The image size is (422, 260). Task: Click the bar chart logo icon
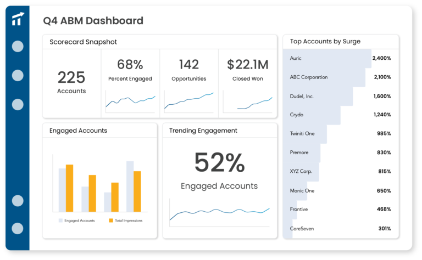tap(18, 19)
